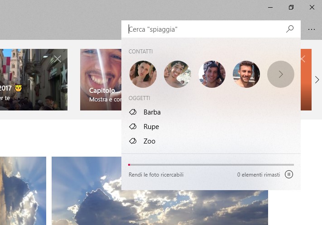Click "Rendi le foto ricercabili" label
The image size is (322, 225).
[156, 175]
